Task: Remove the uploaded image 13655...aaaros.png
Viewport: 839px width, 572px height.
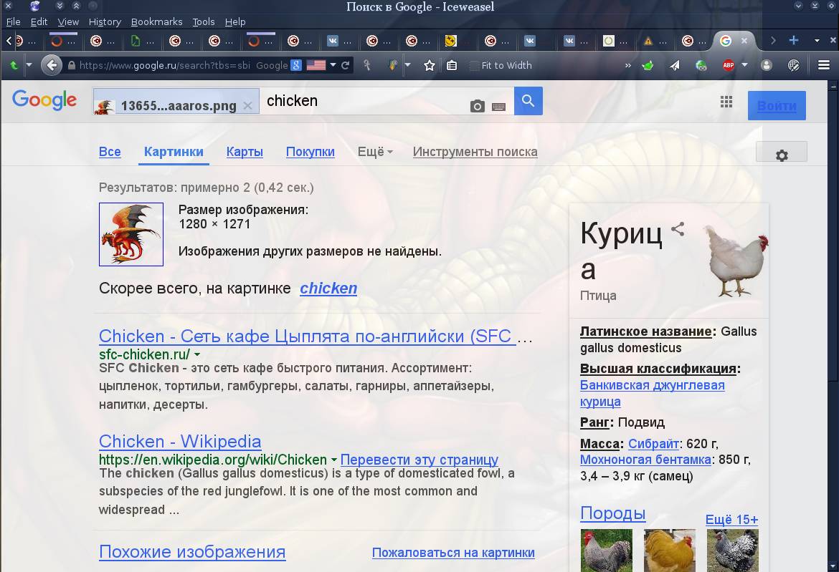Action: click(x=247, y=106)
